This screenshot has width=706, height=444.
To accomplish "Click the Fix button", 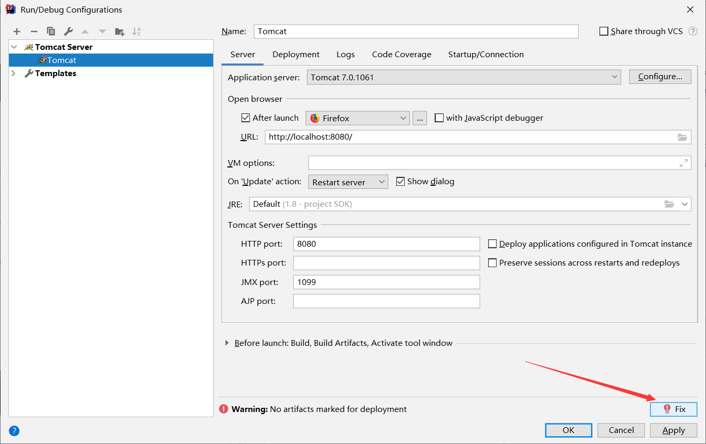I will pos(674,409).
